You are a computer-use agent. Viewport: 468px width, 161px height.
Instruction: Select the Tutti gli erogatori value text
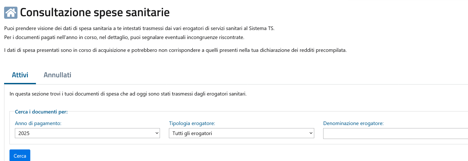(x=192, y=133)
